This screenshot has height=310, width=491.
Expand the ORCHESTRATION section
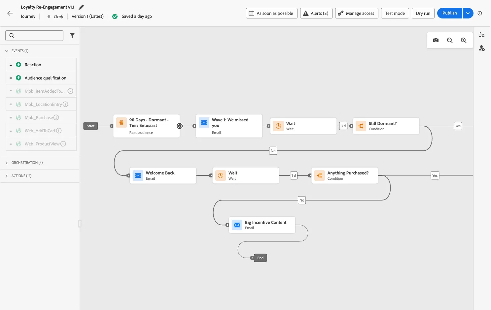(x=7, y=163)
